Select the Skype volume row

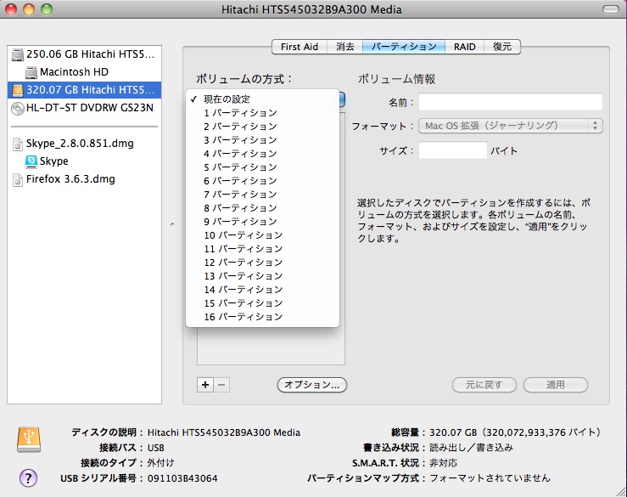(84, 161)
